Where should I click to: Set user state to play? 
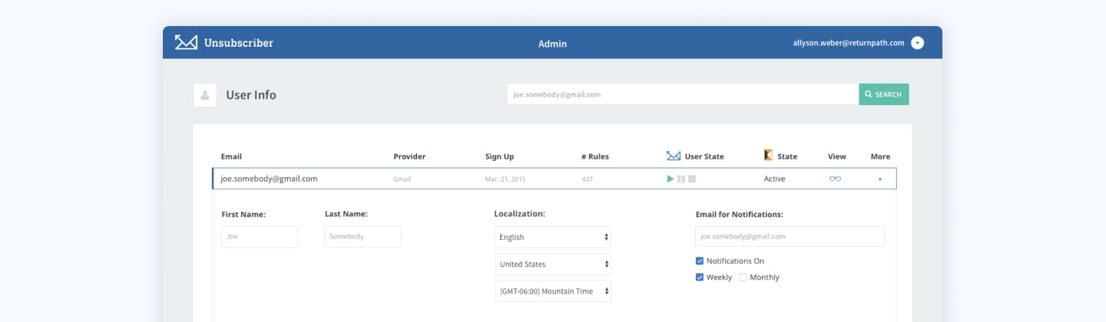671,179
